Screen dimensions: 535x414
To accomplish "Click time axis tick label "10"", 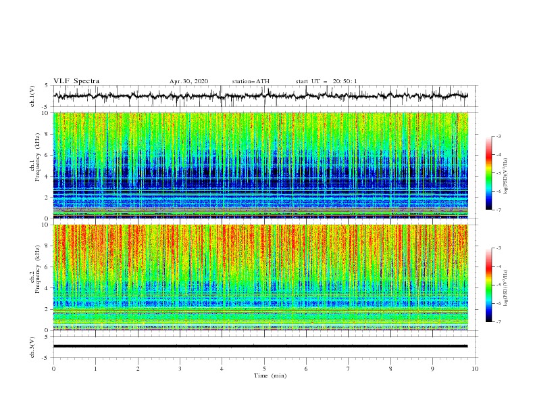I will tap(475, 369).
